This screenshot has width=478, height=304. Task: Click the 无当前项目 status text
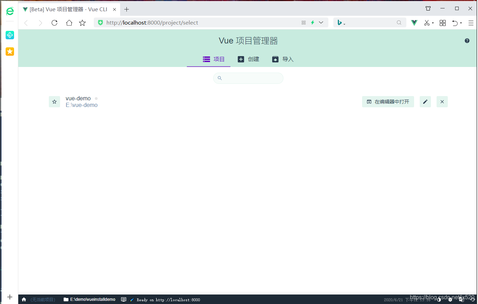43,300
